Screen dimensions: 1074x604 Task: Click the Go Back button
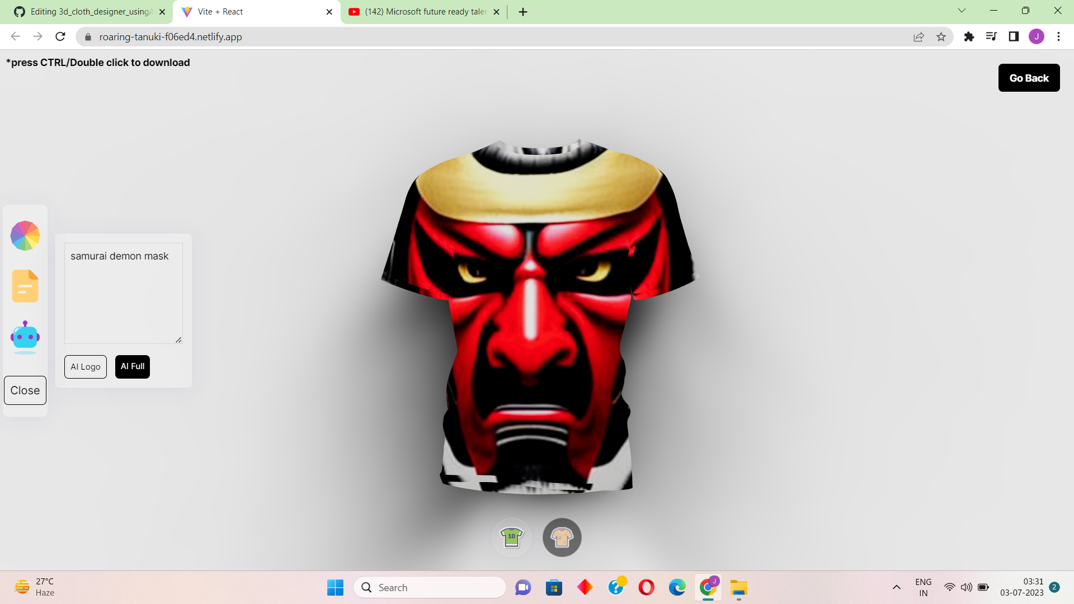coord(1029,77)
